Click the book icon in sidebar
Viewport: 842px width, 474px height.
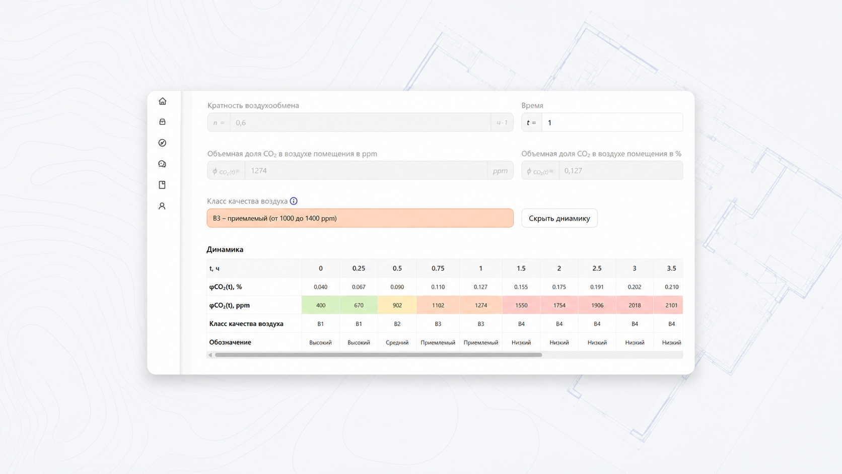[162, 185]
